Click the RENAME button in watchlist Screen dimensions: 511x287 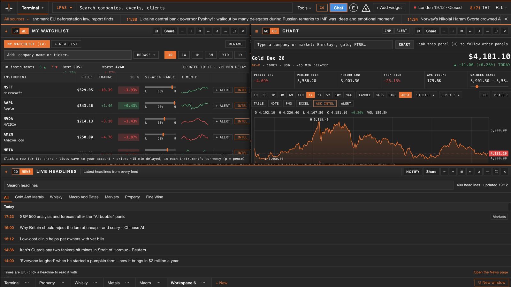[x=235, y=44]
